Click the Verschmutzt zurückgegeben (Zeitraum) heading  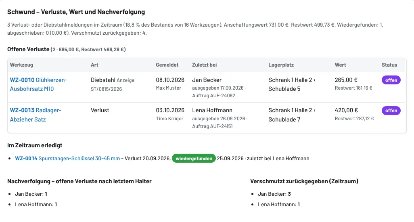(x=304, y=181)
